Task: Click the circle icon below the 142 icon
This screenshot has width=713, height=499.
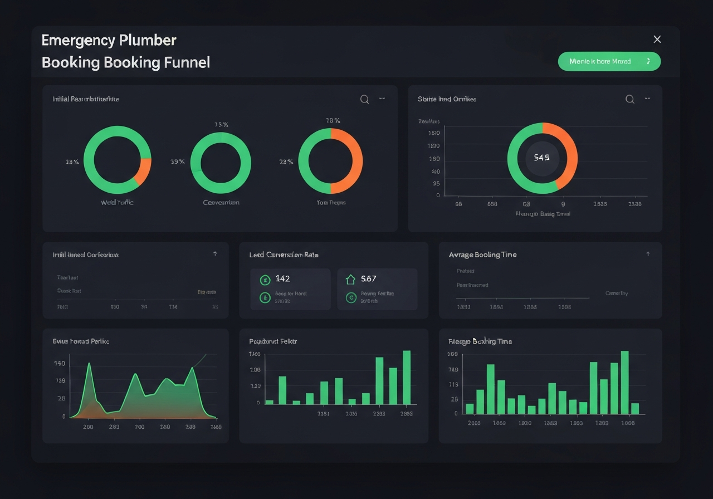Action: [265, 298]
